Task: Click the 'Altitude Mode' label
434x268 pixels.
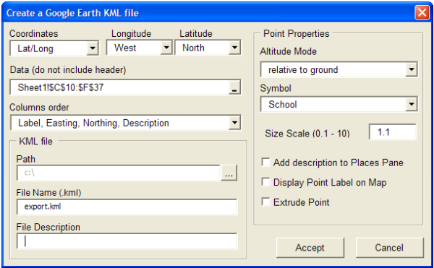Action: tap(288, 51)
